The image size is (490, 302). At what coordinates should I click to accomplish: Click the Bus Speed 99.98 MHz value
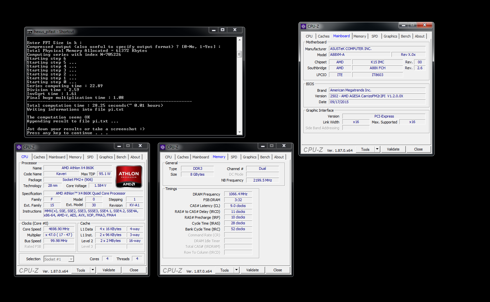tap(59, 241)
